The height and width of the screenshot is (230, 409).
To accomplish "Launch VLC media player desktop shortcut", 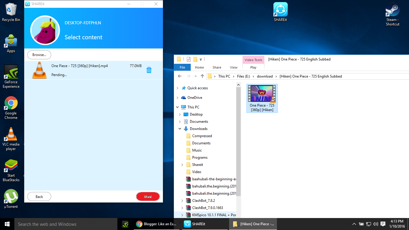I will coord(11,139).
